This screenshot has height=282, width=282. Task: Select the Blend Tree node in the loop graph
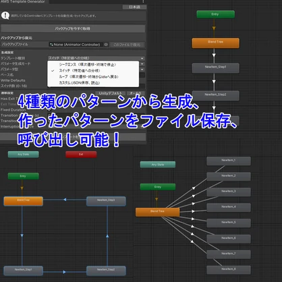(23, 201)
